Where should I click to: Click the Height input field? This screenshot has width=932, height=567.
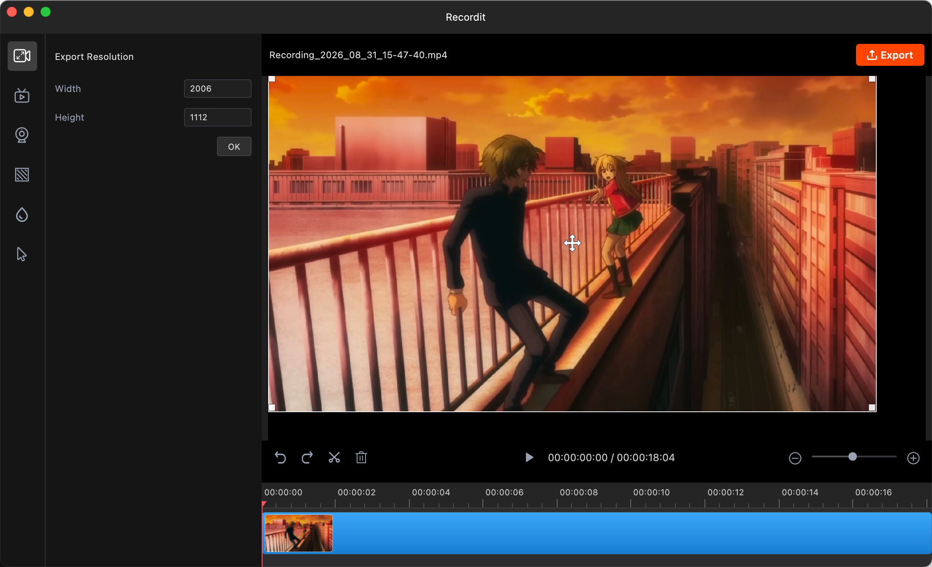coord(218,117)
